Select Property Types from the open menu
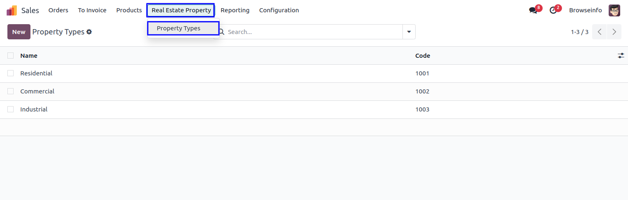 tap(179, 28)
